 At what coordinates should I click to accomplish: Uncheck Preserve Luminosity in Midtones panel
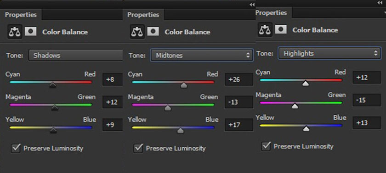pyautogui.click(x=138, y=148)
